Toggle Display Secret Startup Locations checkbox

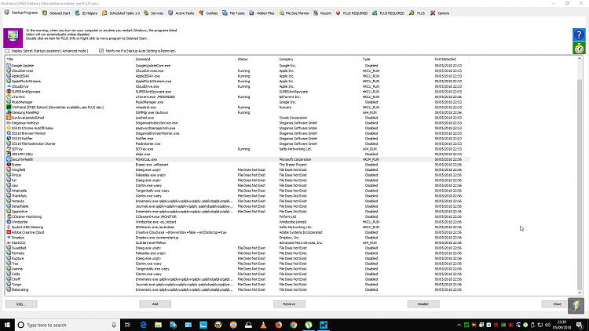tap(7, 51)
